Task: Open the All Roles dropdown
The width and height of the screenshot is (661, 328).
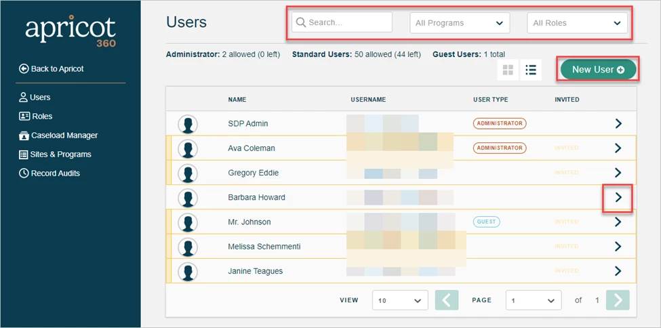Action: (577, 23)
